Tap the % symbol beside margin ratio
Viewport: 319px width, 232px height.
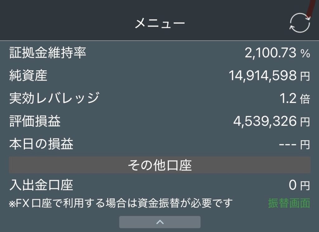305,54
